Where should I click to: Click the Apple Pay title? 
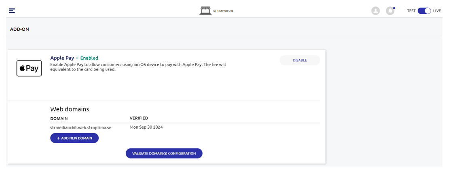coord(62,58)
